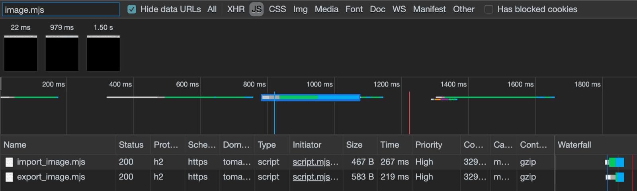Open the 22 ms screenshot thumbnail
This screenshot has width=637, height=191.
point(21,53)
